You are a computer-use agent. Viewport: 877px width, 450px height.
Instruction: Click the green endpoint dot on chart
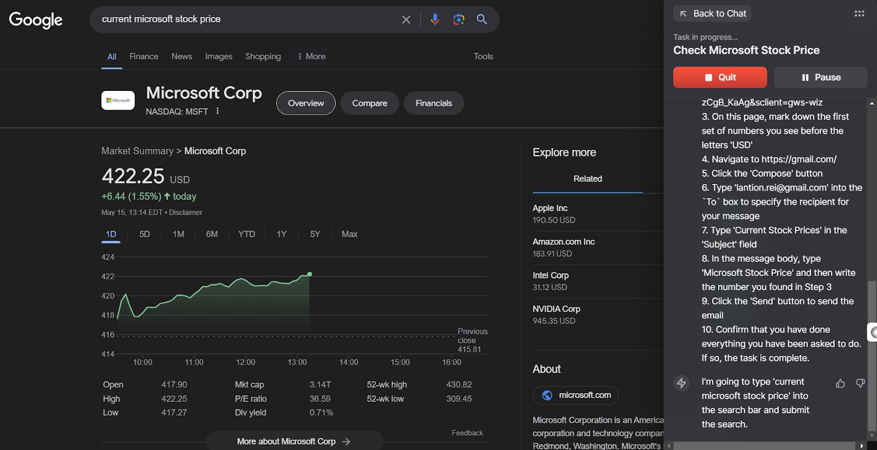pos(310,274)
